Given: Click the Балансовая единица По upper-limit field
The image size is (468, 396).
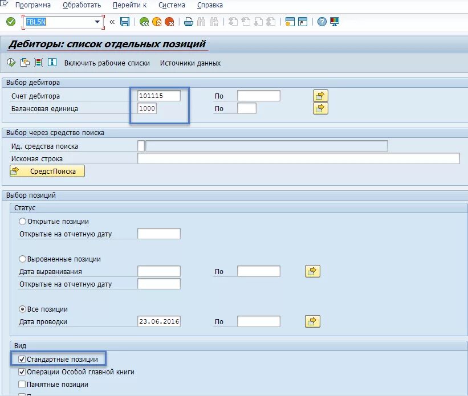Looking at the screenshot, I should coord(247,108).
